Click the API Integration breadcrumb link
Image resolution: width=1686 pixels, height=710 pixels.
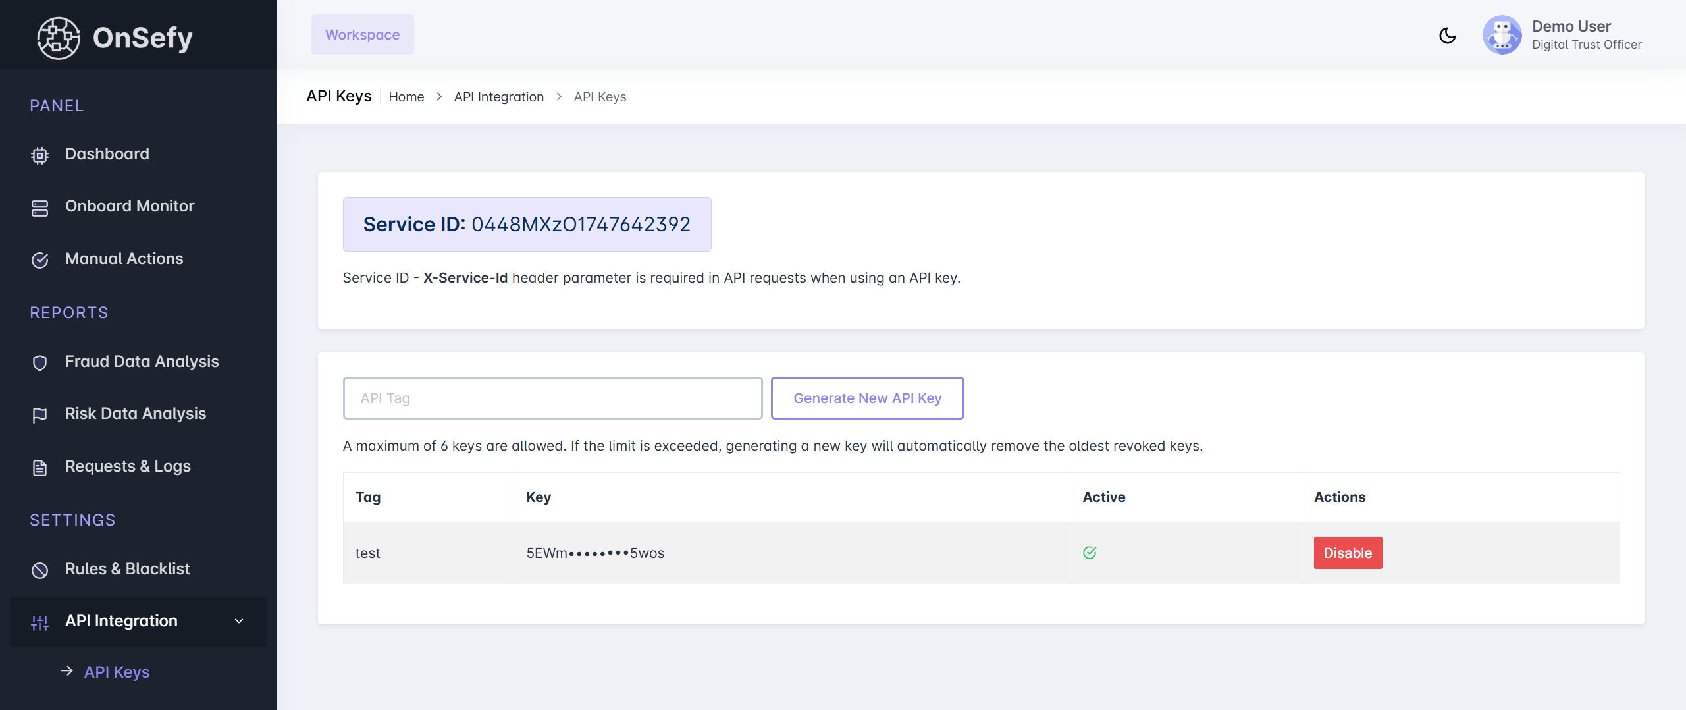(x=498, y=97)
